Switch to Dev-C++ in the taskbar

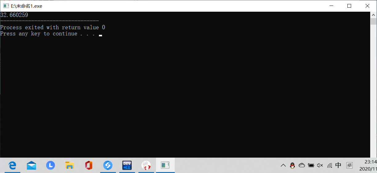pos(127,166)
